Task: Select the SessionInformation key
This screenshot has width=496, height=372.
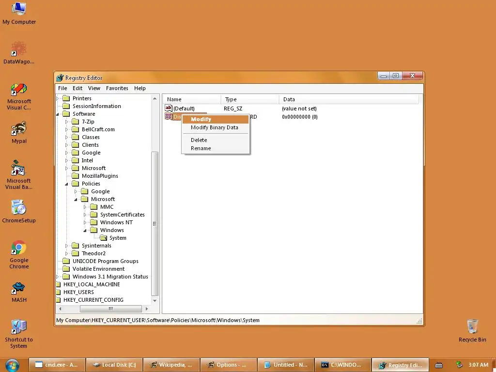Action: 96,106
